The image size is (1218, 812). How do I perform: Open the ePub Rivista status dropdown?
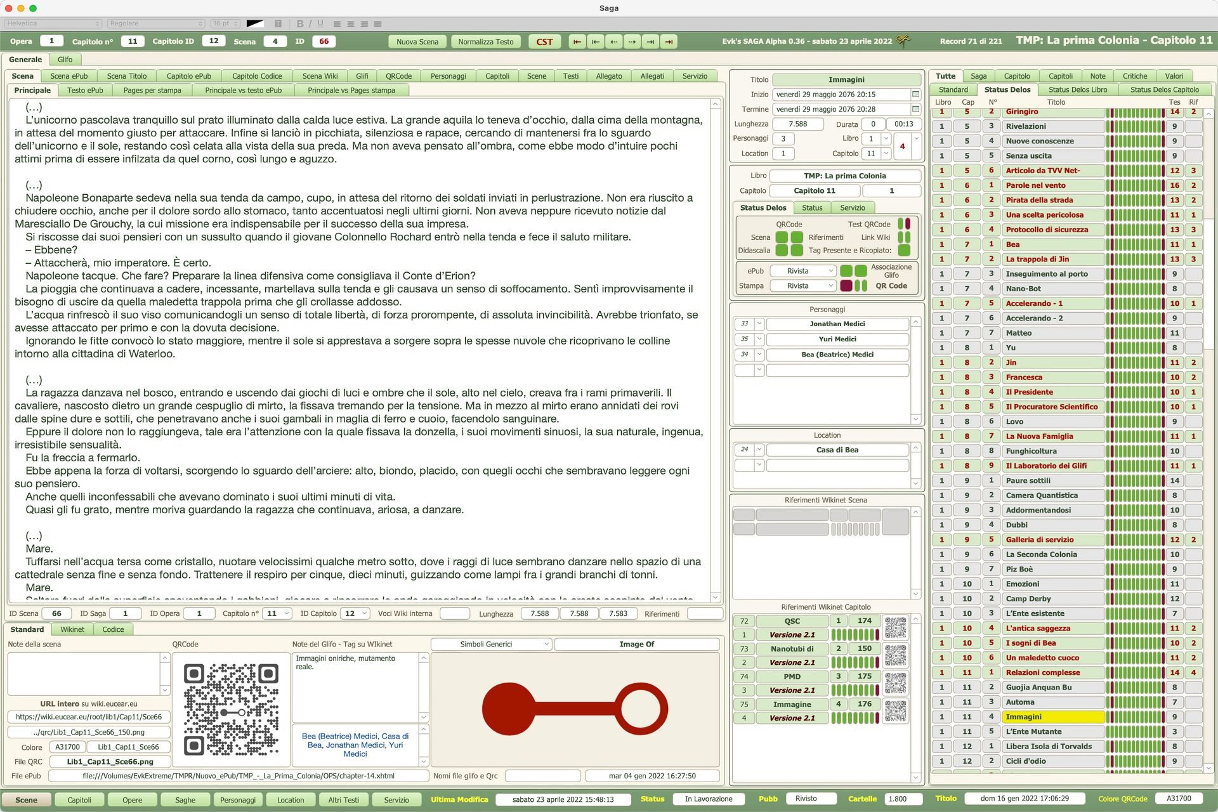[x=804, y=271]
